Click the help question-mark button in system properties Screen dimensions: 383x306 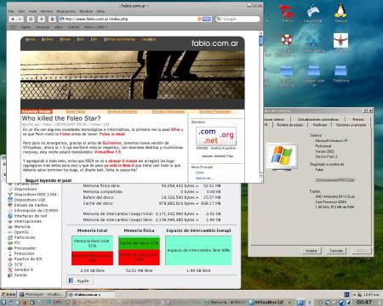click(x=365, y=110)
